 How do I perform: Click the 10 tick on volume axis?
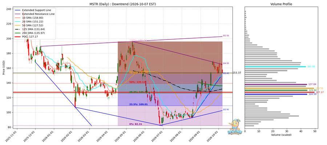(x=259, y=131)
